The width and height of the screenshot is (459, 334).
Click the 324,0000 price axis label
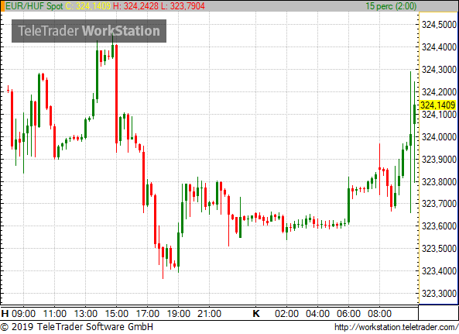tap(439, 137)
